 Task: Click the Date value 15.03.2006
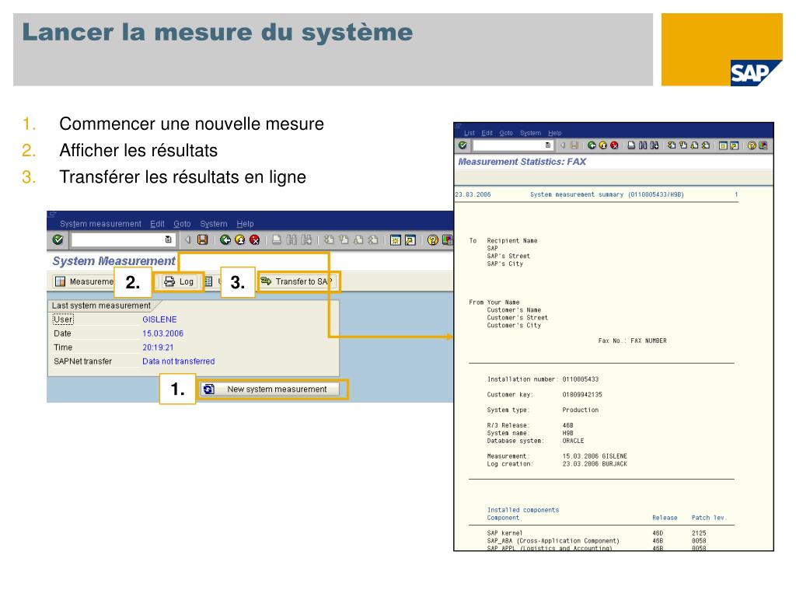[x=162, y=333]
